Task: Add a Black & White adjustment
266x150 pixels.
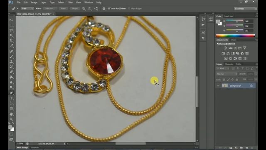Action: click(x=233, y=53)
